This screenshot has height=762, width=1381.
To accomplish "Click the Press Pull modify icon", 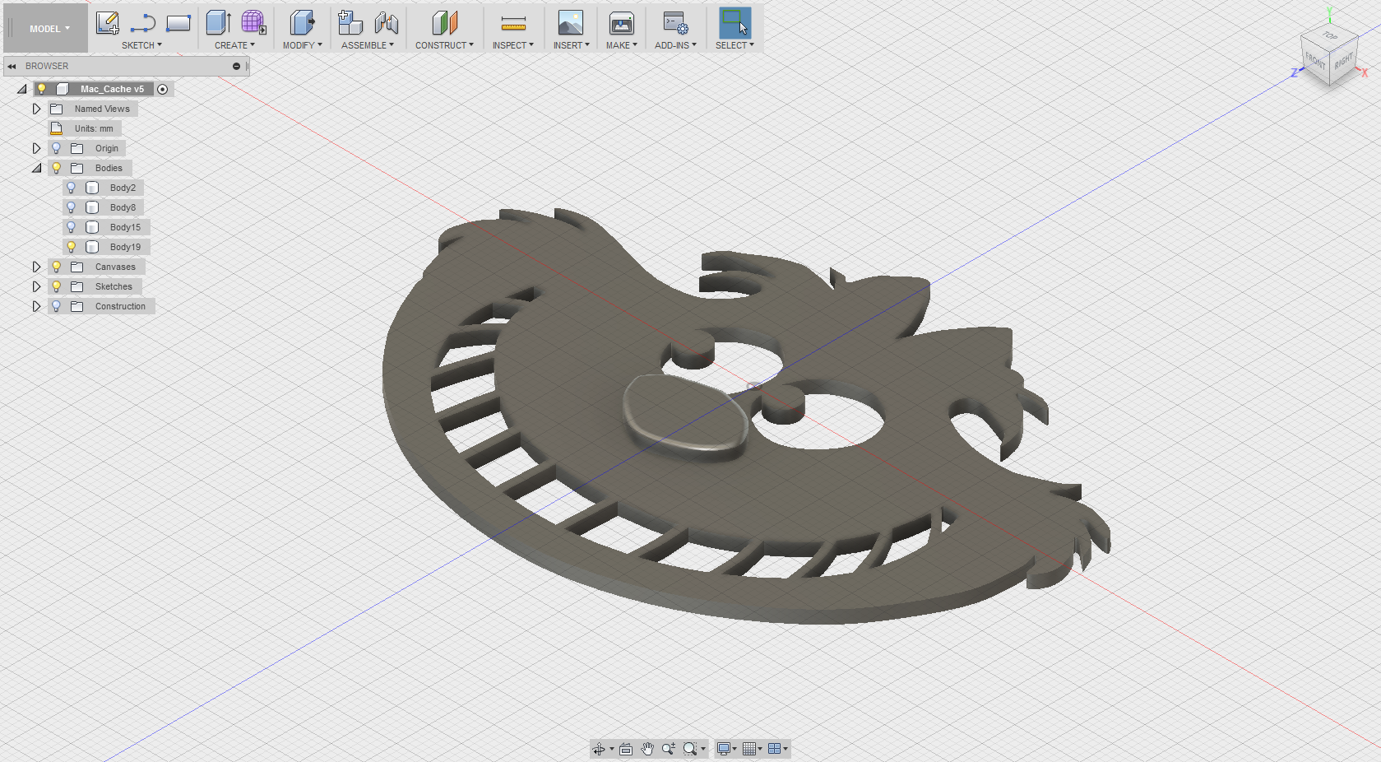I will pos(302,23).
